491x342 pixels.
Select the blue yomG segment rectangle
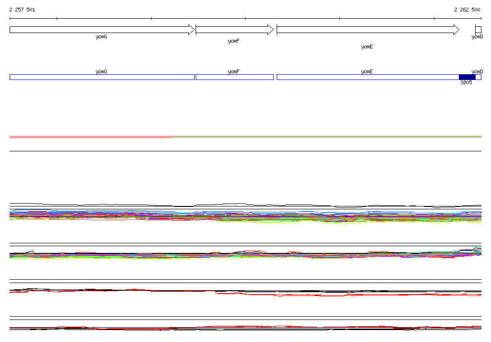click(x=102, y=77)
